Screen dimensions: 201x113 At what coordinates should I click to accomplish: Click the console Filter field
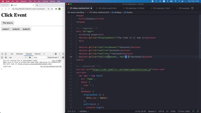[40, 57]
